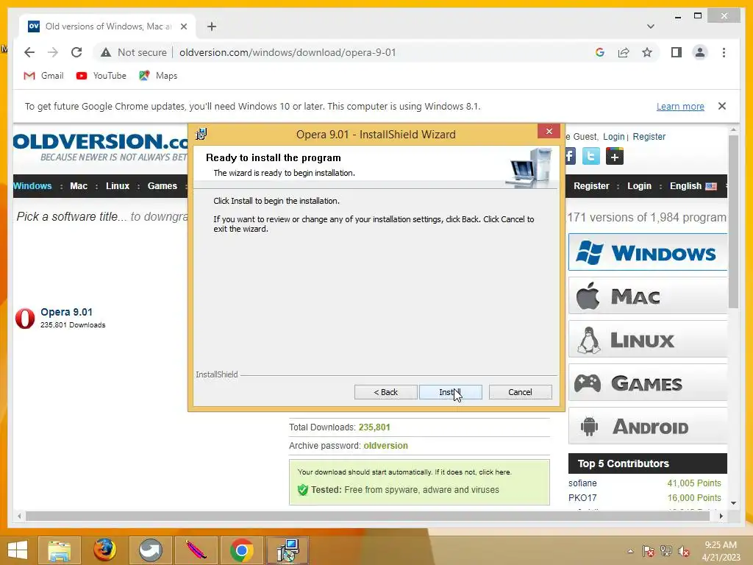The height and width of the screenshot is (565, 753).
Task: Click contributor PKO17
Action: [x=582, y=498]
